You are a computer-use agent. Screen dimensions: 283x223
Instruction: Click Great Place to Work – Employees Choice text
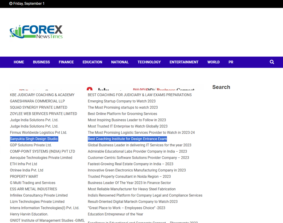tap(126, 208)
